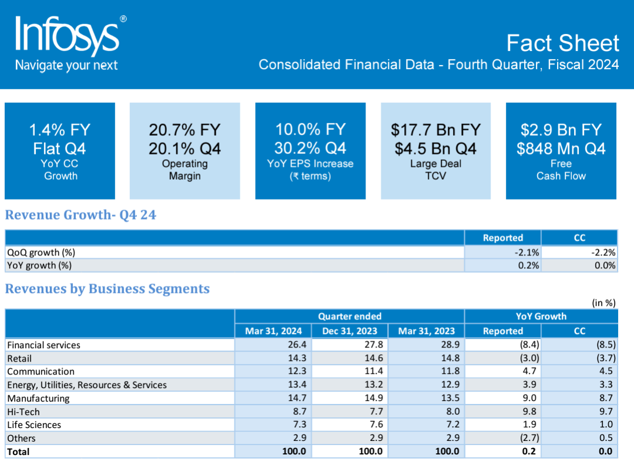Select the YoY CC Growth tile

(60, 151)
